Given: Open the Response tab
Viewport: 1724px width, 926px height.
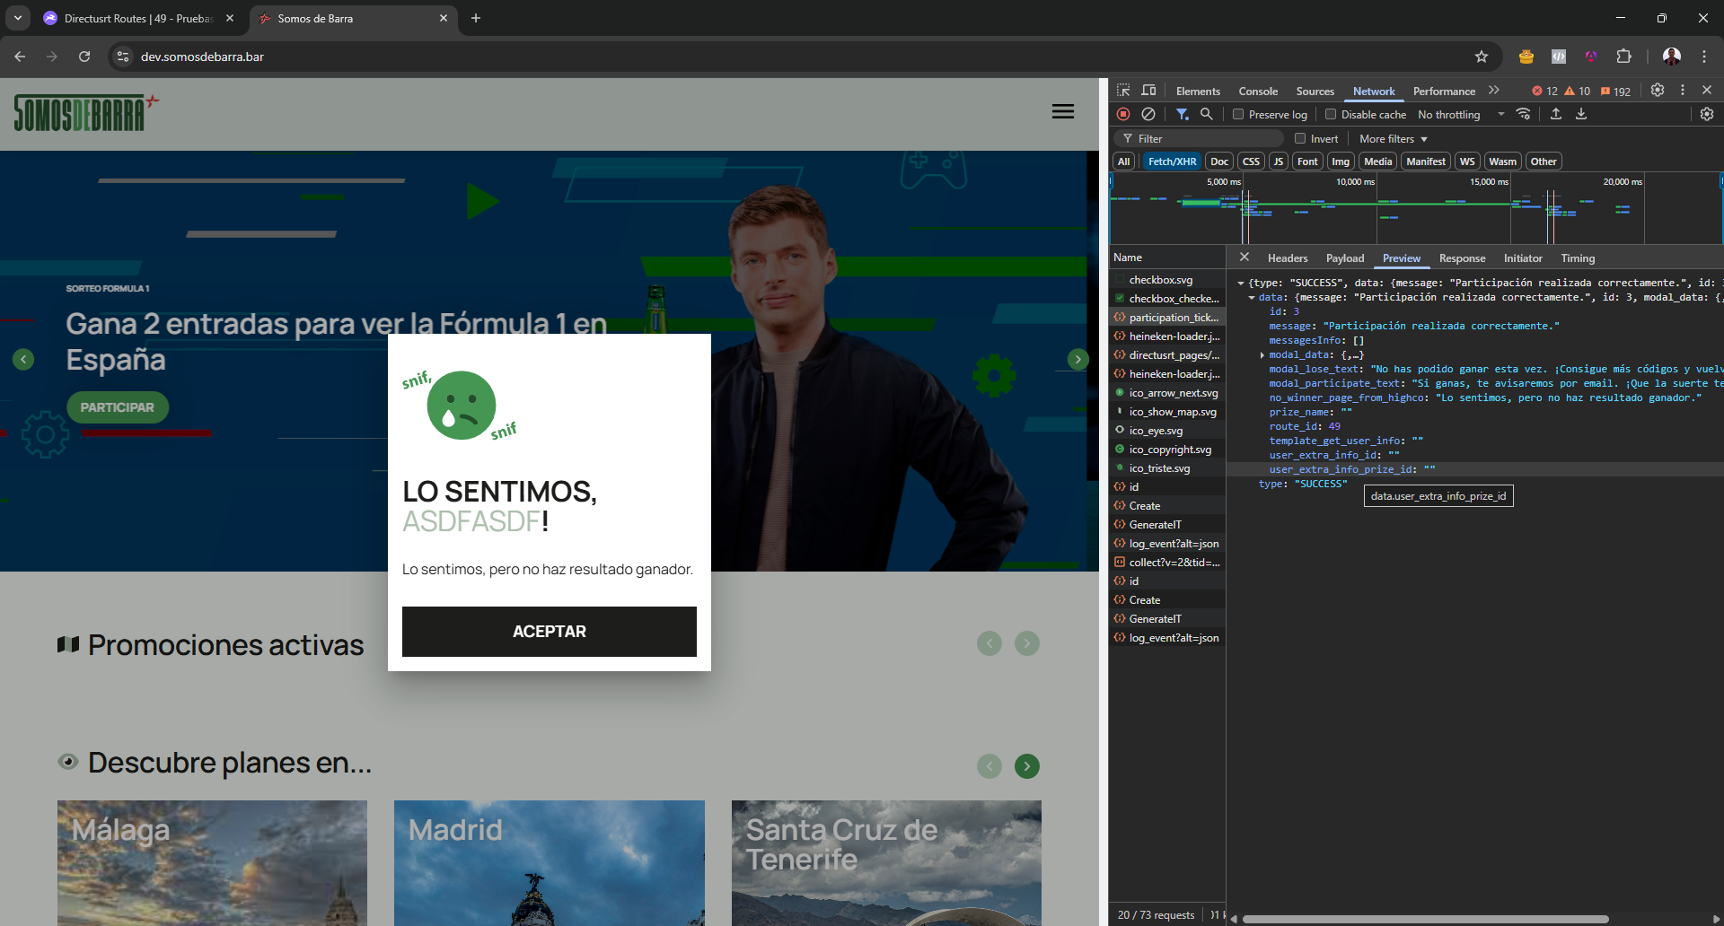Looking at the screenshot, I should (1462, 258).
